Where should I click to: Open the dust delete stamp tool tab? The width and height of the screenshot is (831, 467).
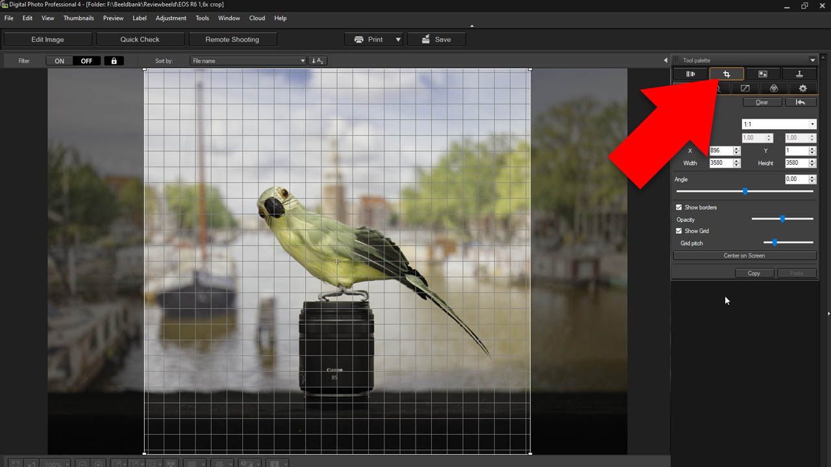[799, 74]
